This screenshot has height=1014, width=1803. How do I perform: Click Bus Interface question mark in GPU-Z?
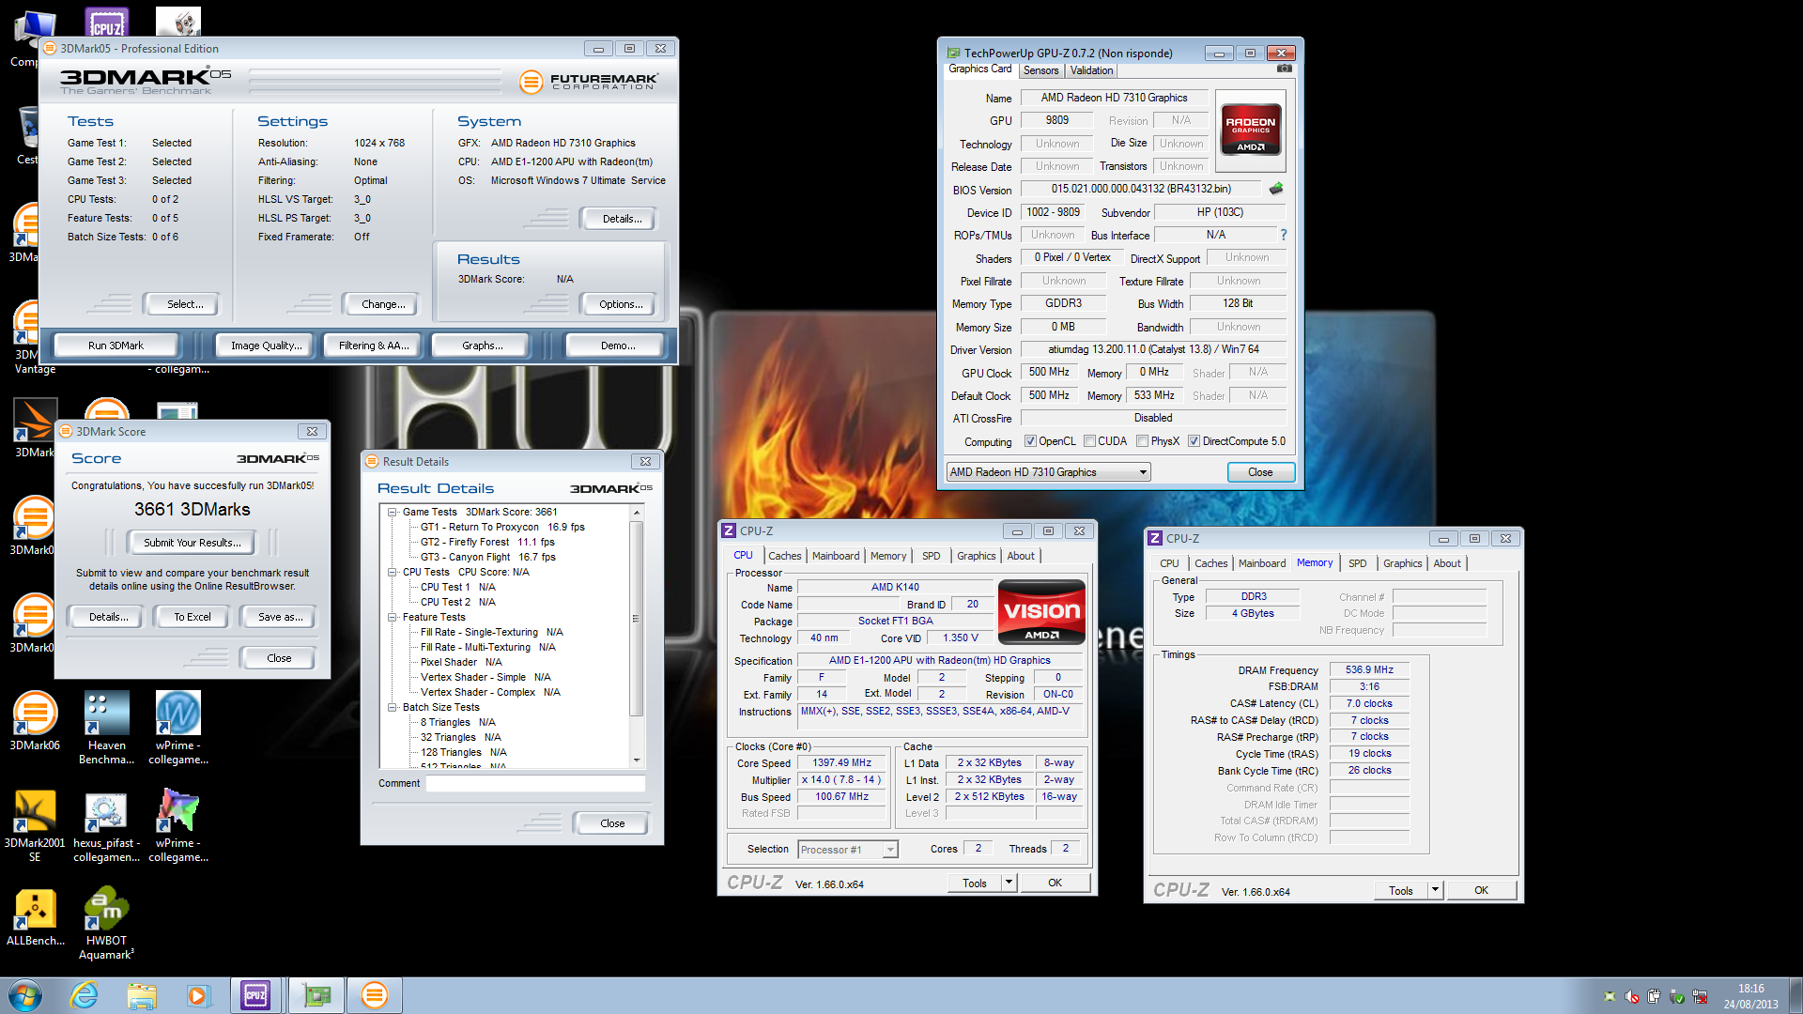pyautogui.click(x=1283, y=235)
